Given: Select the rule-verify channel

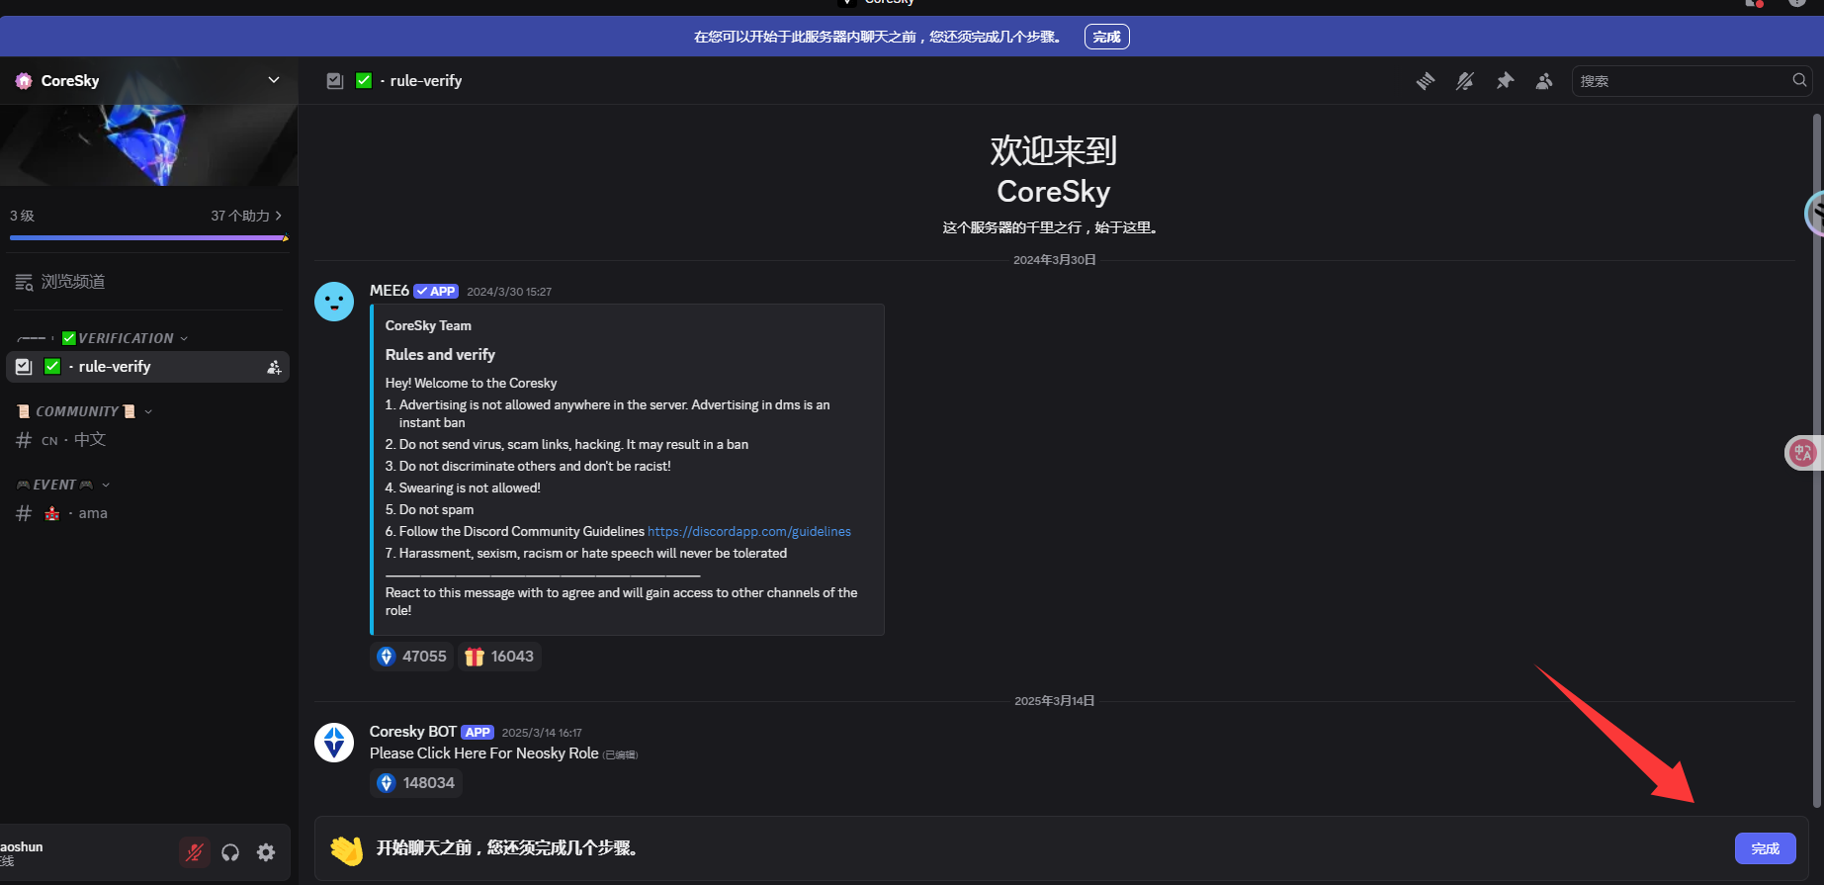Looking at the screenshot, I should [x=148, y=367].
